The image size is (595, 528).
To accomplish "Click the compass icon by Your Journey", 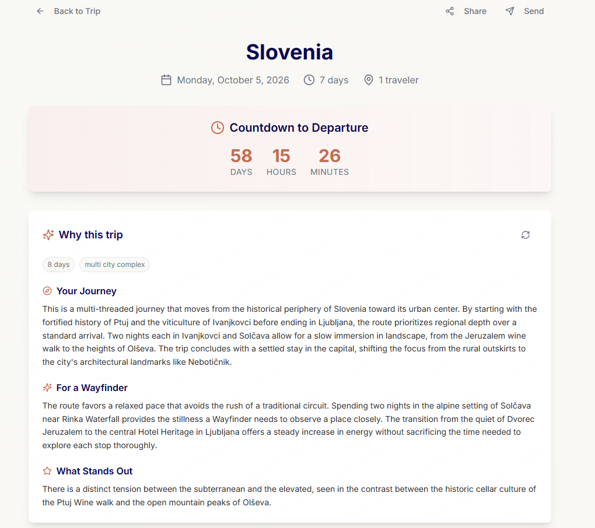I will tap(47, 291).
